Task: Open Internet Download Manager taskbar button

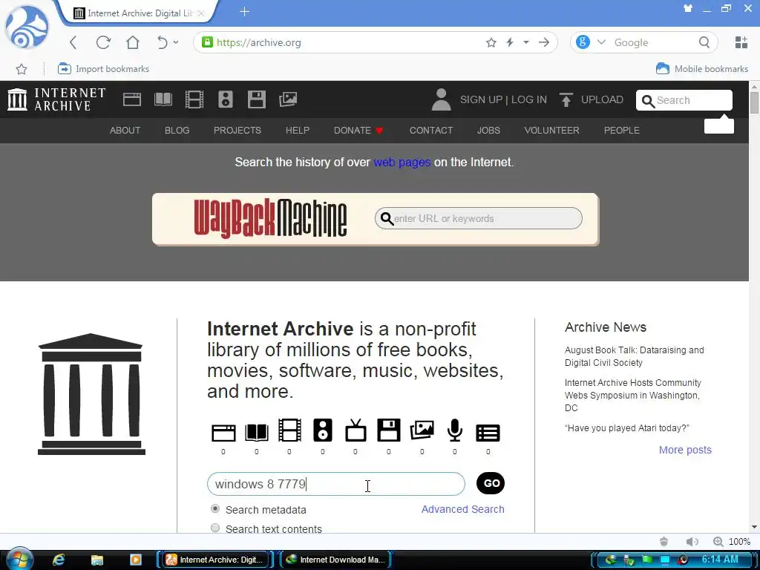Action: [336, 560]
